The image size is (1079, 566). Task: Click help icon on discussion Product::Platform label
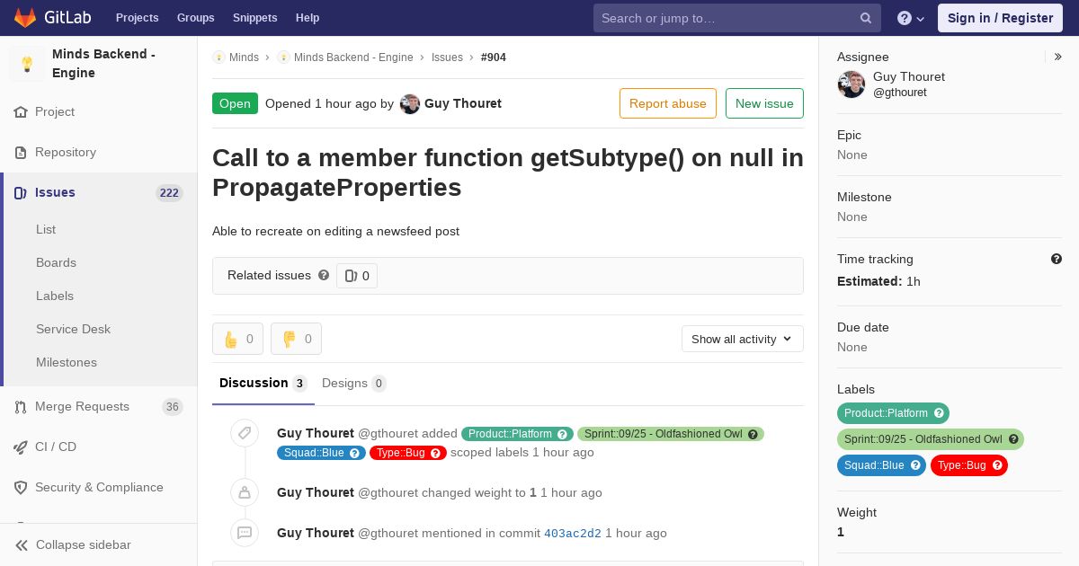(563, 434)
